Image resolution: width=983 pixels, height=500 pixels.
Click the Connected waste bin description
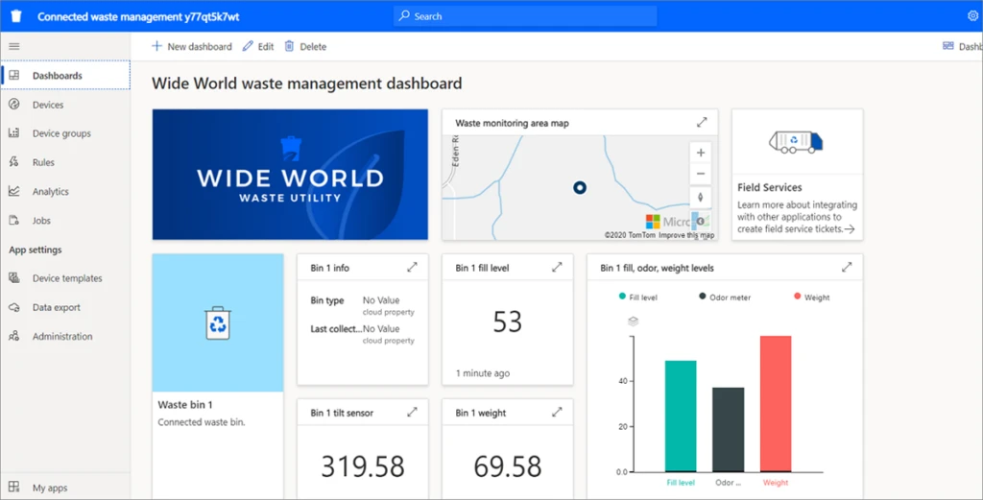(x=202, y=422)
